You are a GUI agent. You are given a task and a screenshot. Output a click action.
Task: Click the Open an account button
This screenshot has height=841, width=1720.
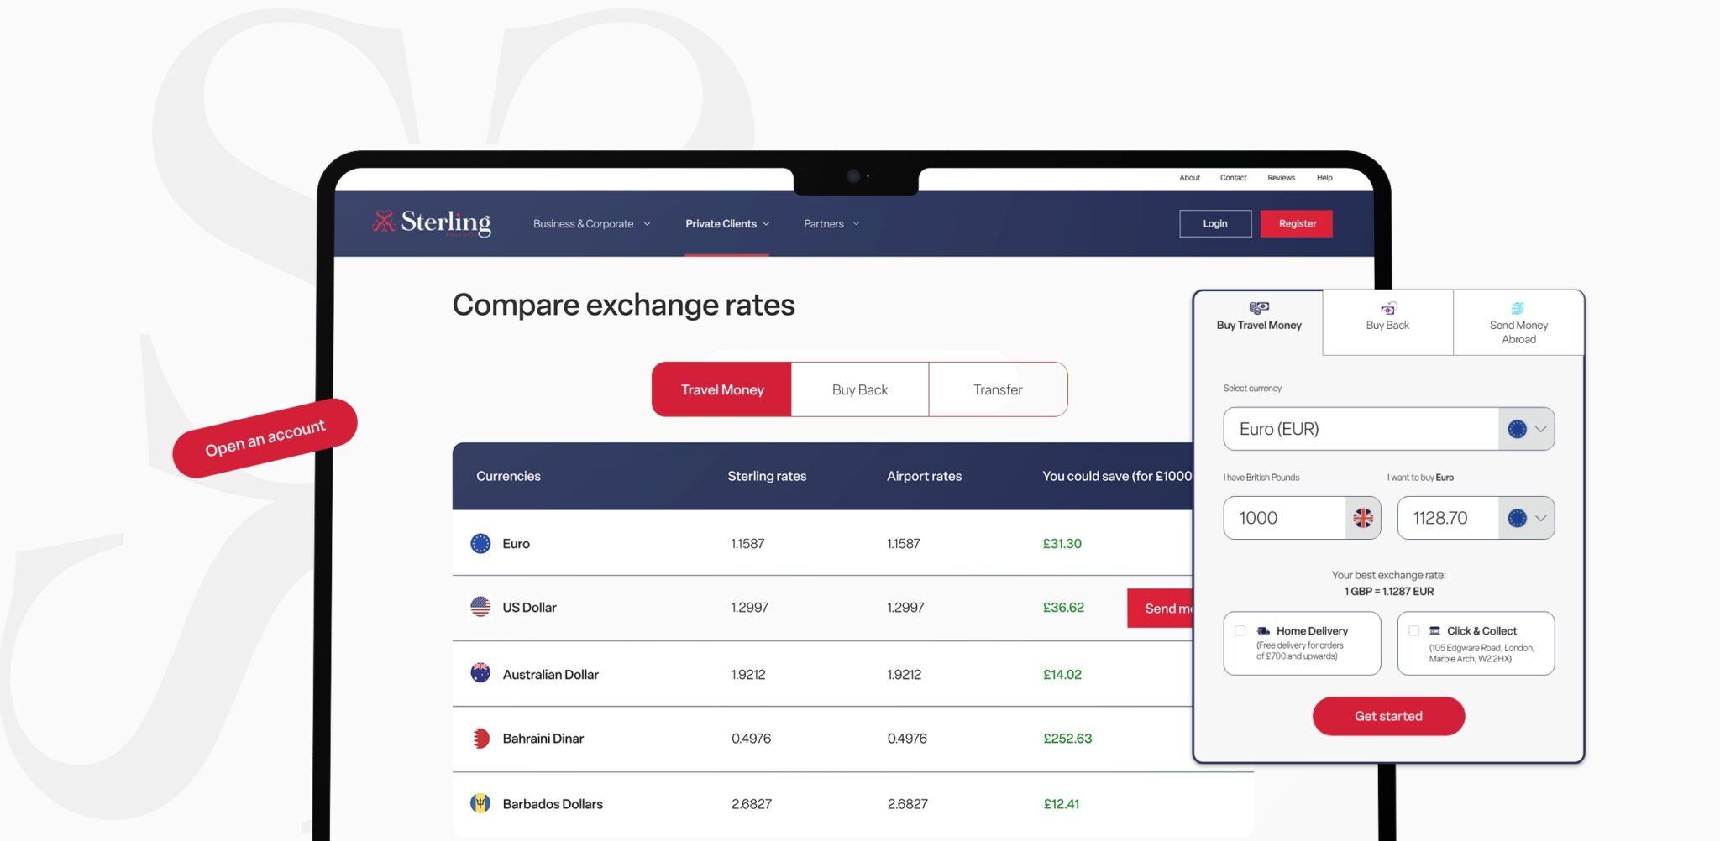[265, 438]
